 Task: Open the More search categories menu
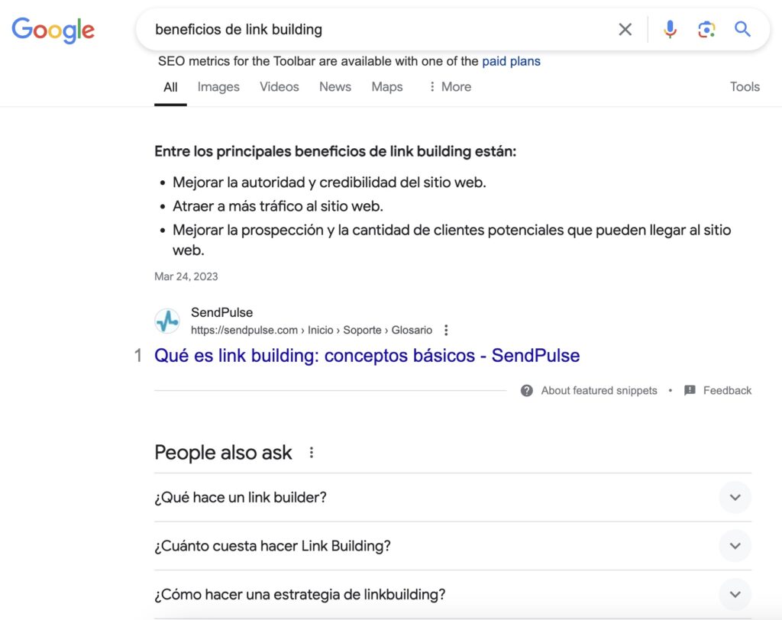(x=449, y=86)
